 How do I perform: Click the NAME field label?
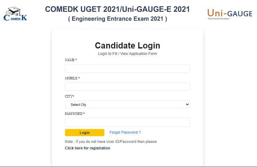71,60
